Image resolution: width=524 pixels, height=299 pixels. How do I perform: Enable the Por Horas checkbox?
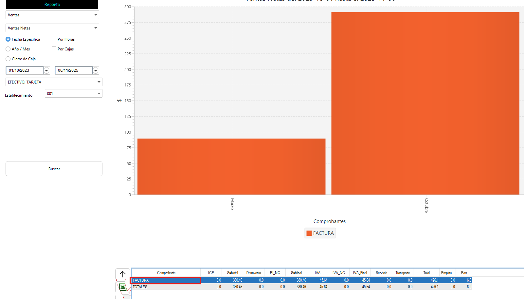(54, 39)
